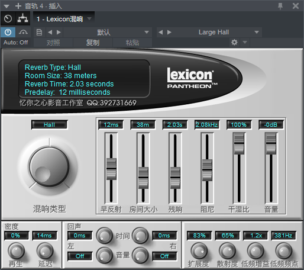Click the Hall type value display
Image resolution: width=304 pixels, height=270 pixels.
[49, 125]
